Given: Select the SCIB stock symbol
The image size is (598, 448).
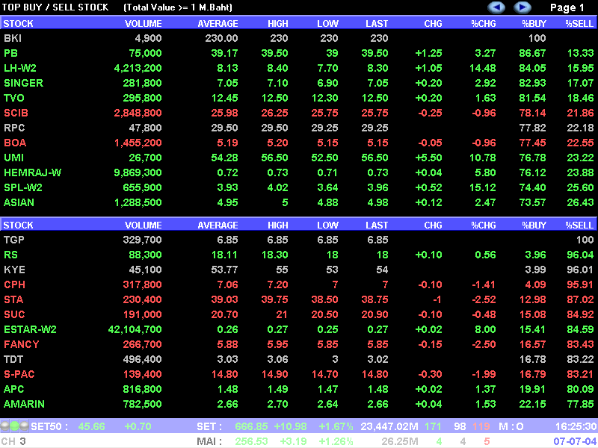Looking at the screenshot, I should coord(16,113).
